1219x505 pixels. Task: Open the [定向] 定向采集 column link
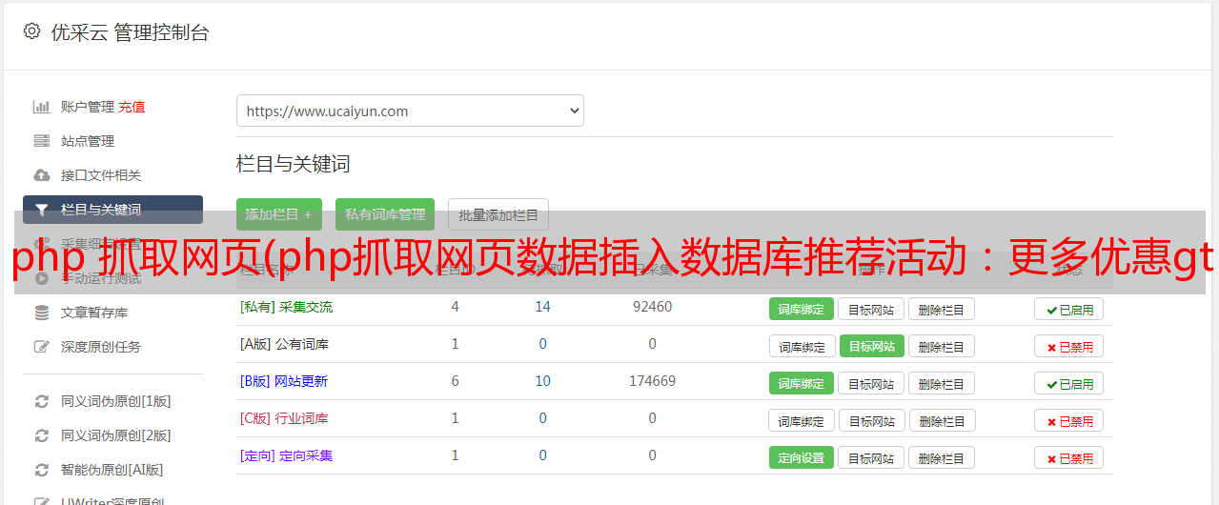coord(286,455)
